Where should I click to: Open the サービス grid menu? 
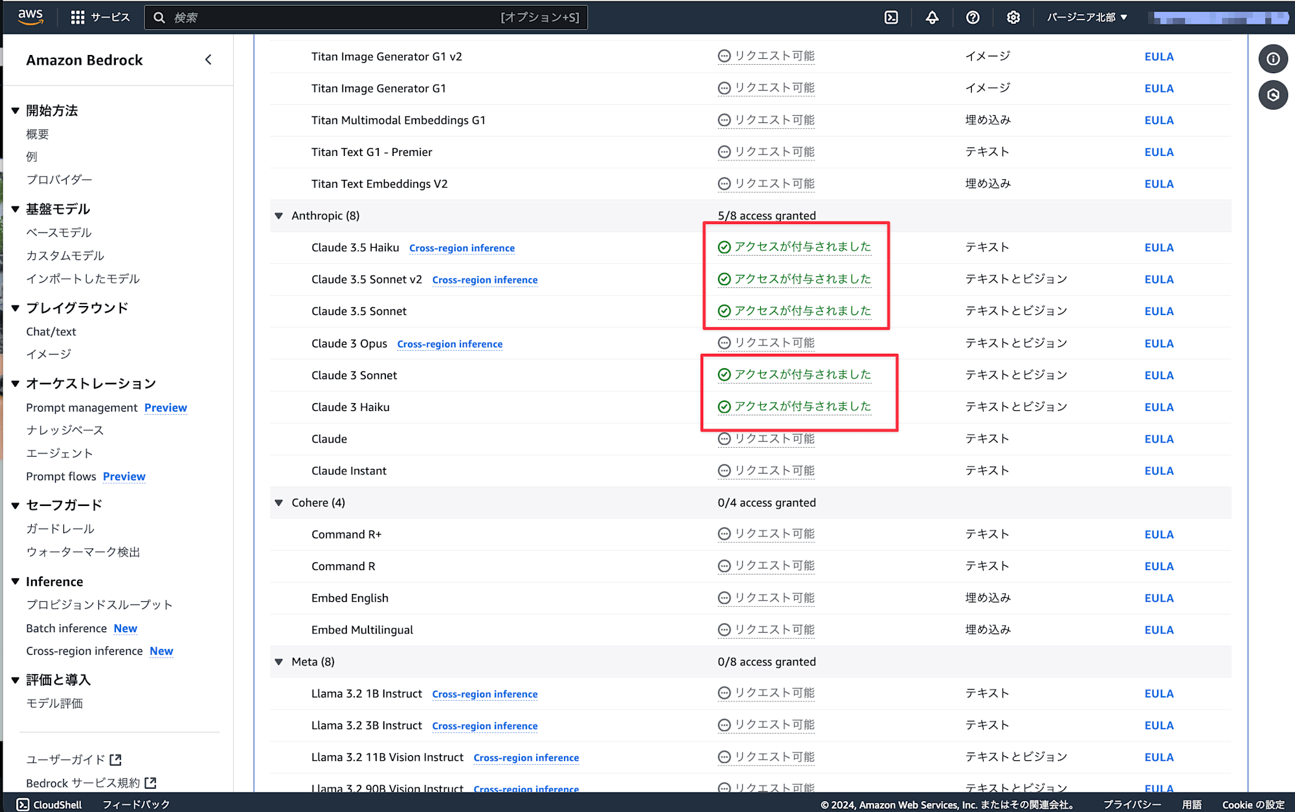coord(100,17)
